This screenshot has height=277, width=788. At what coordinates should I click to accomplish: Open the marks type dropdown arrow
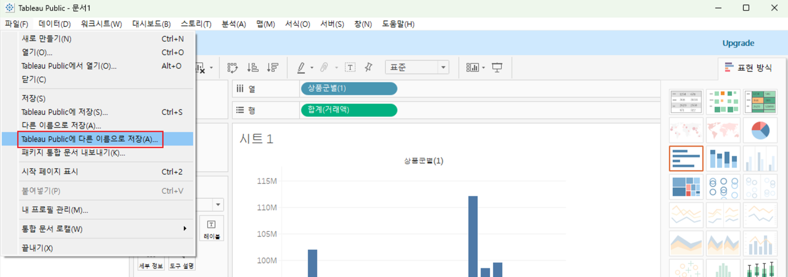[218, 204]
